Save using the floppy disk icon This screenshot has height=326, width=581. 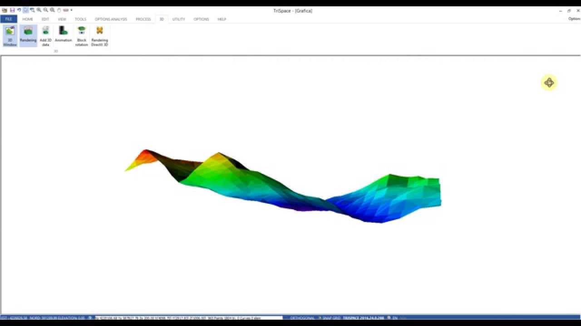(x=12, y=10)
